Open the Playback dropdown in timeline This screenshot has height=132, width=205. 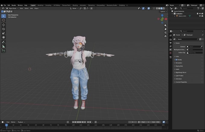pos(21,122)
